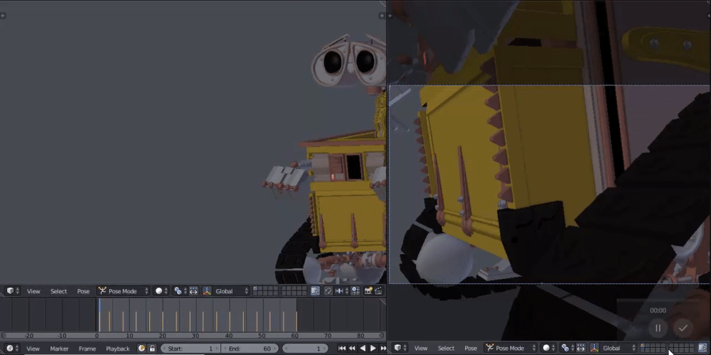Screen dimensions: 711x355
Task: Play animation forward
Action: click(373, 348)
